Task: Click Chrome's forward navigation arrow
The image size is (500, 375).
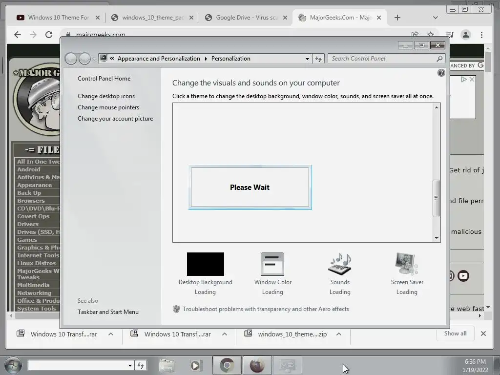Action: point(33,35)
